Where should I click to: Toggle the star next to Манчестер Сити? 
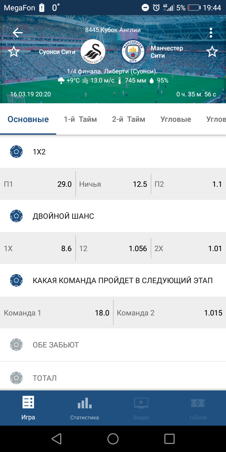212,51
